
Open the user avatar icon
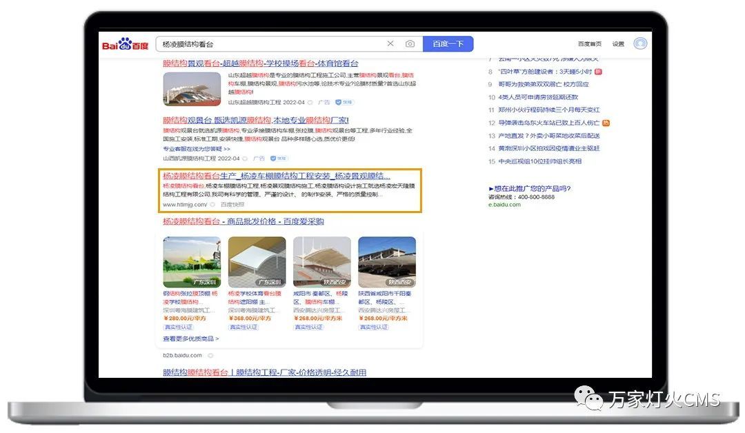(x=640, y=43)
